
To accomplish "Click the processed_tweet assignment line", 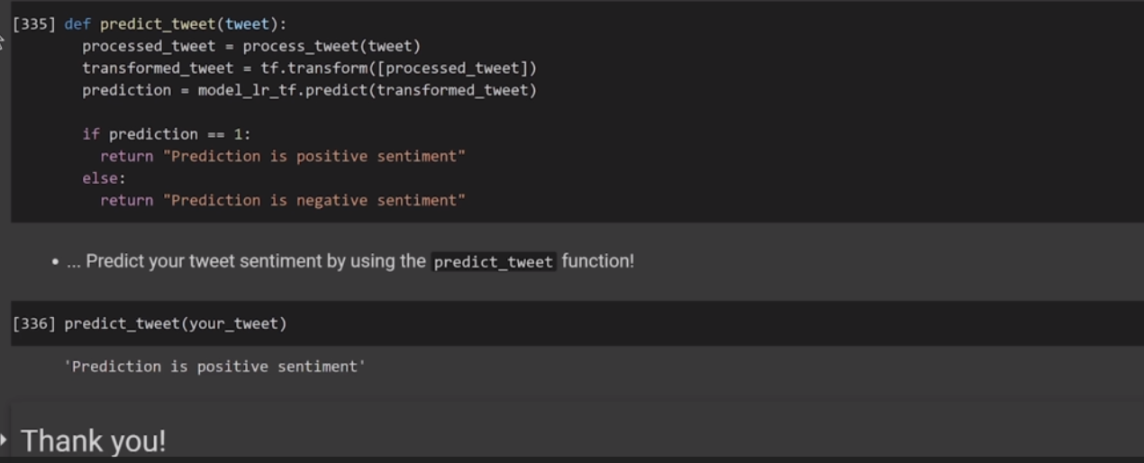I will 251,46.
